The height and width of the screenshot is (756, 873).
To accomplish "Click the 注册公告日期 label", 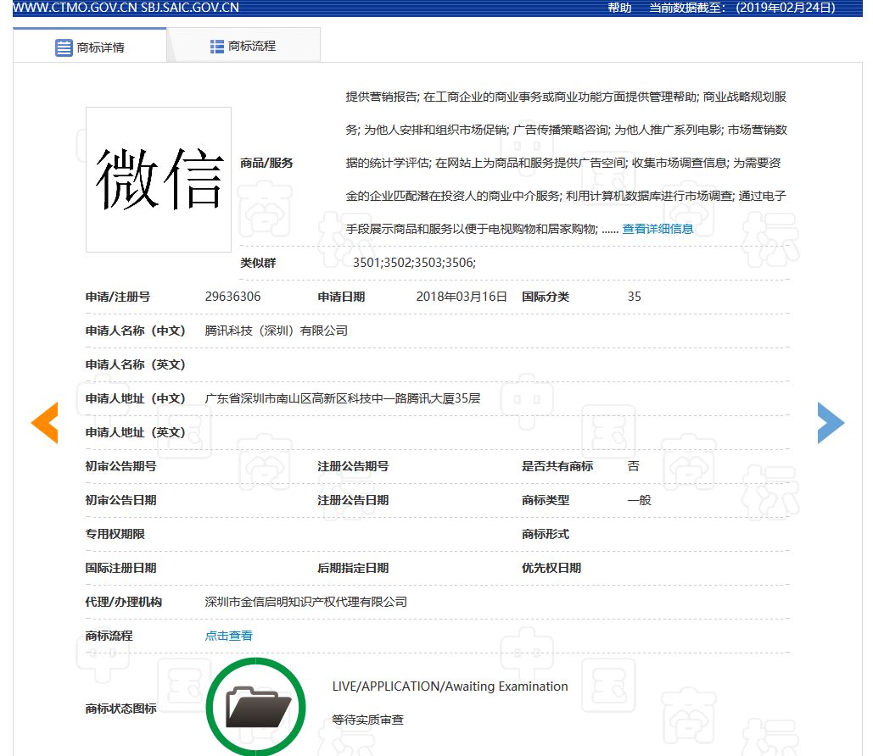I will click(x=353, y=500).
